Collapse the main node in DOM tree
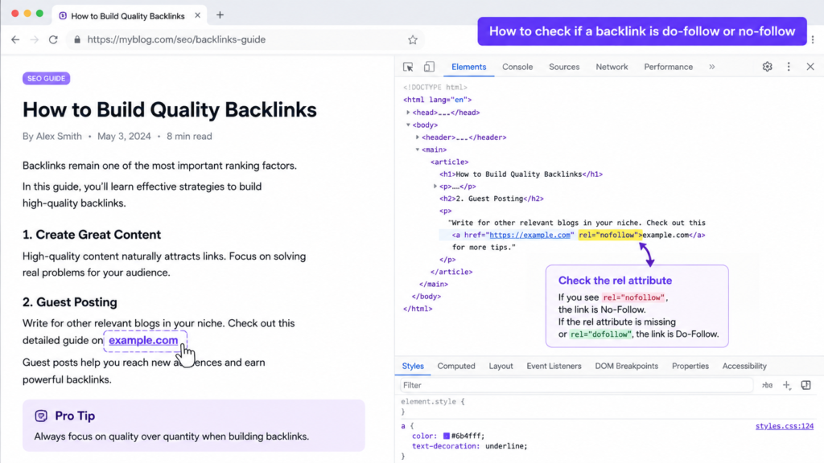The image size is (824, 463). (x=418, y=150)
